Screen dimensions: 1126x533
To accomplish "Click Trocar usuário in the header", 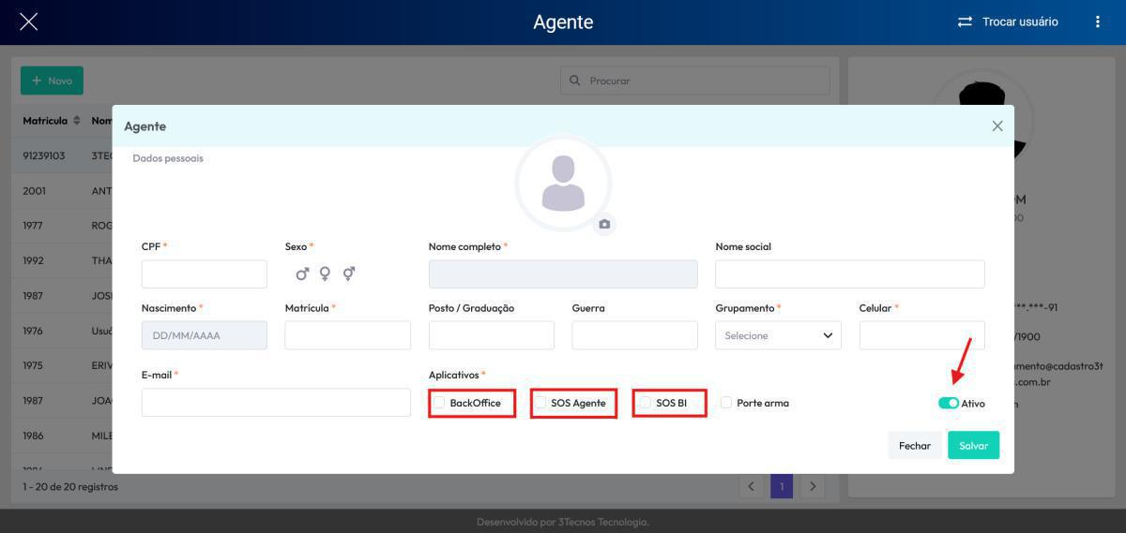I will coord(1020,22).
